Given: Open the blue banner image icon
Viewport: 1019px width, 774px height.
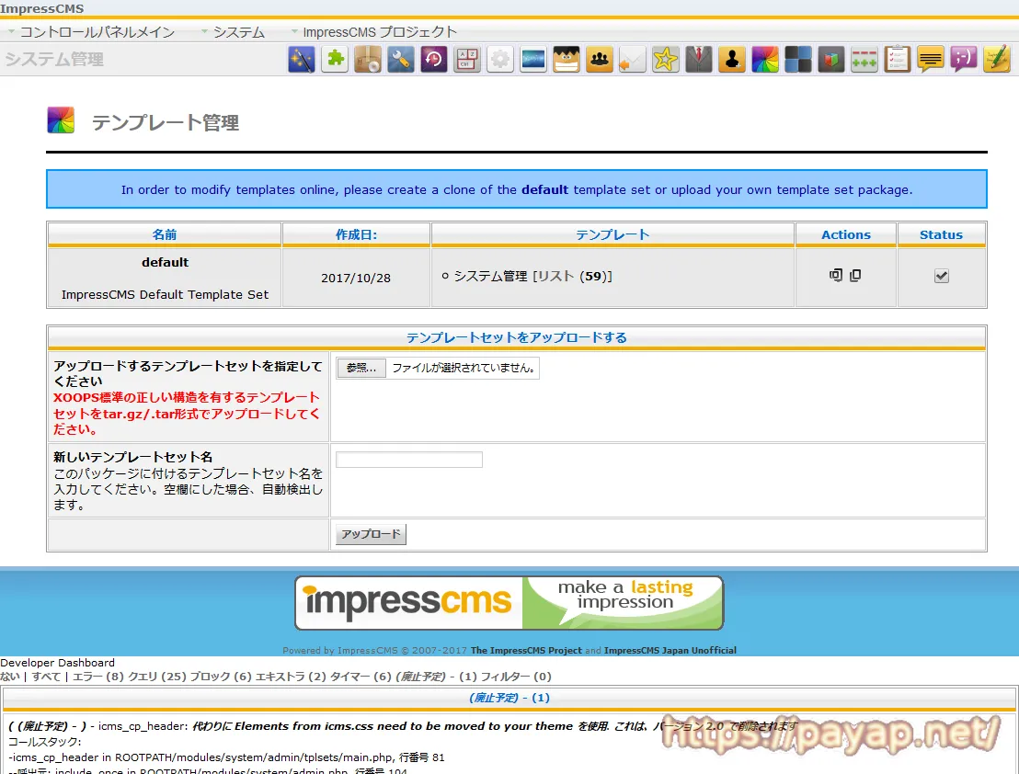Looking at the screenshot, I should 533,60.
